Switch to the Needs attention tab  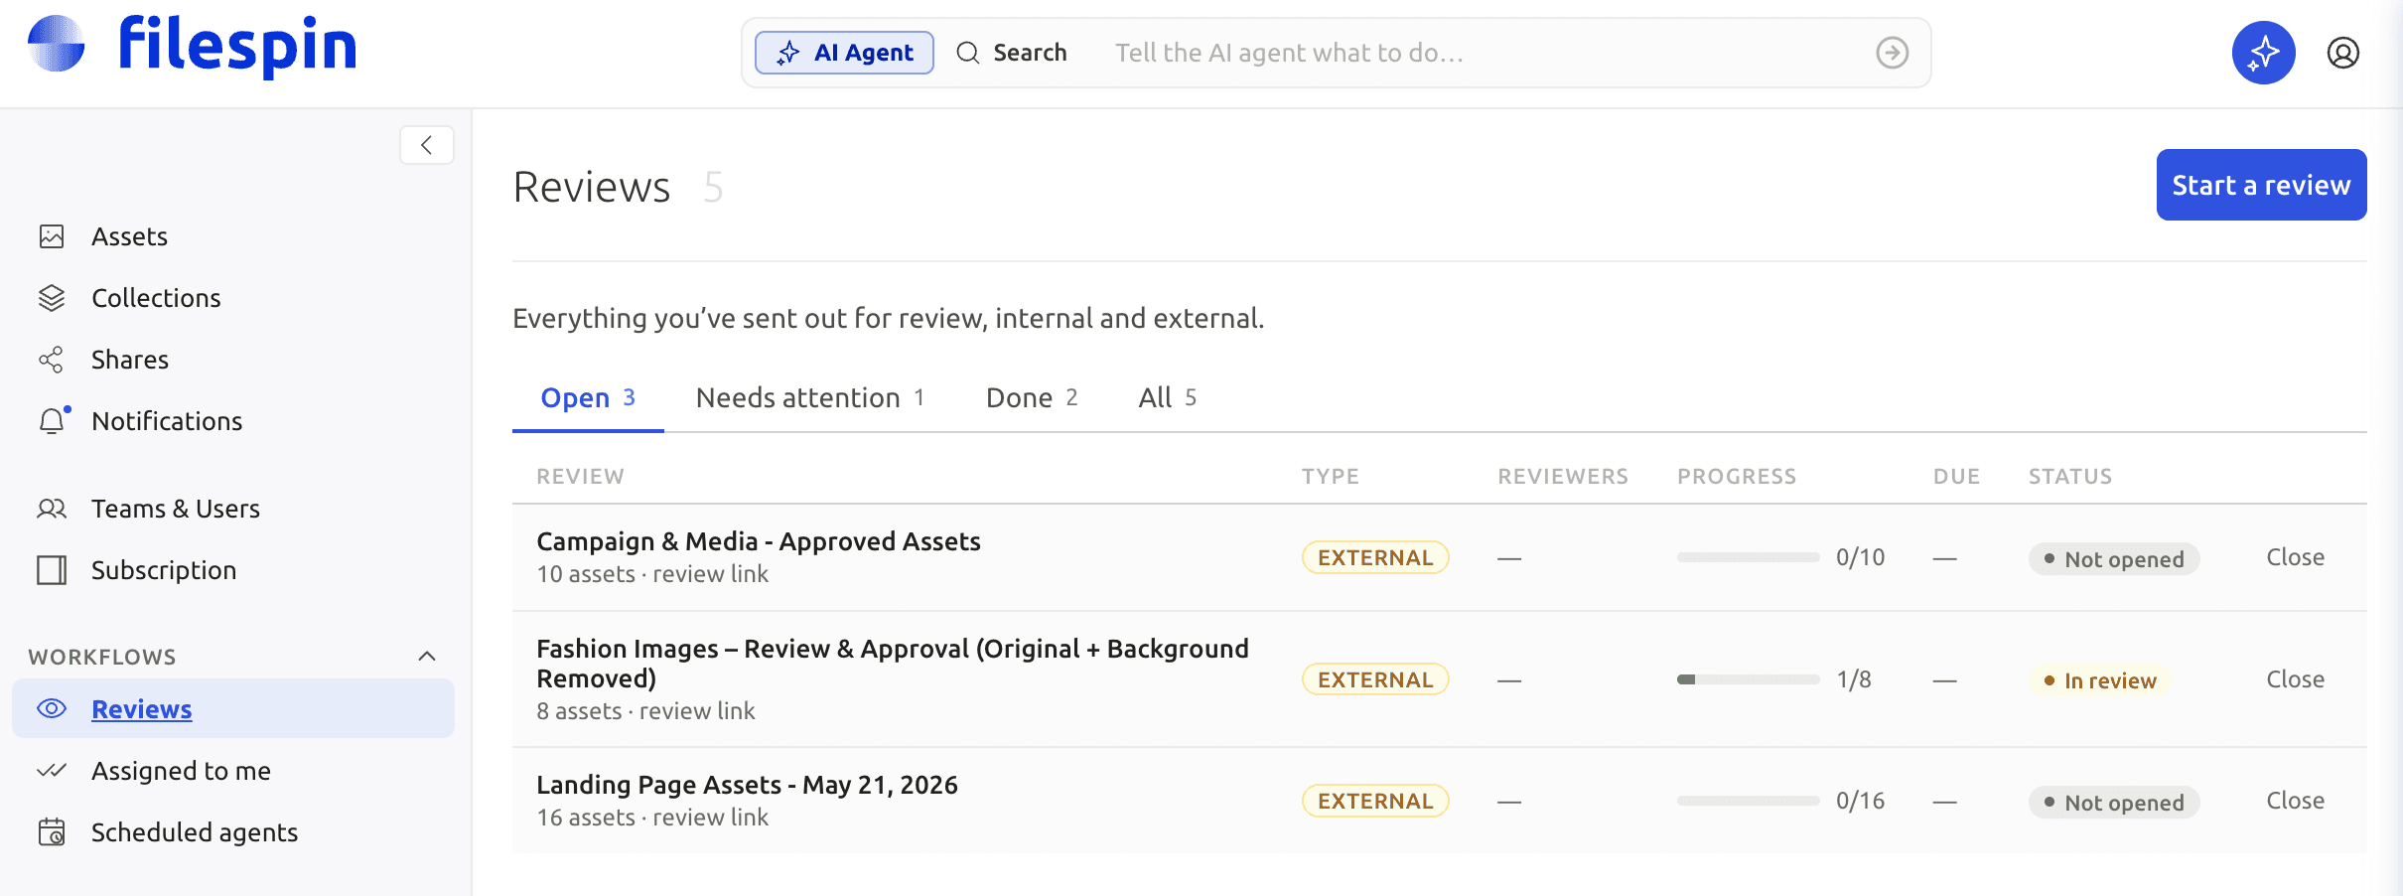point(810,397)
